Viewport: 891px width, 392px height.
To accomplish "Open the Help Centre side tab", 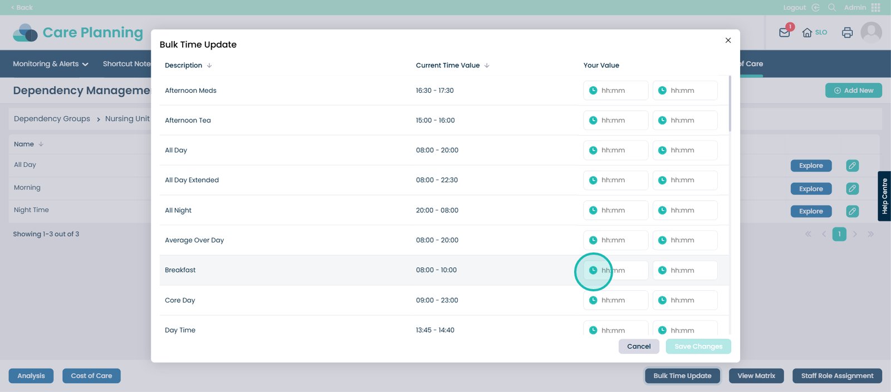I will [x=884, y=196].
